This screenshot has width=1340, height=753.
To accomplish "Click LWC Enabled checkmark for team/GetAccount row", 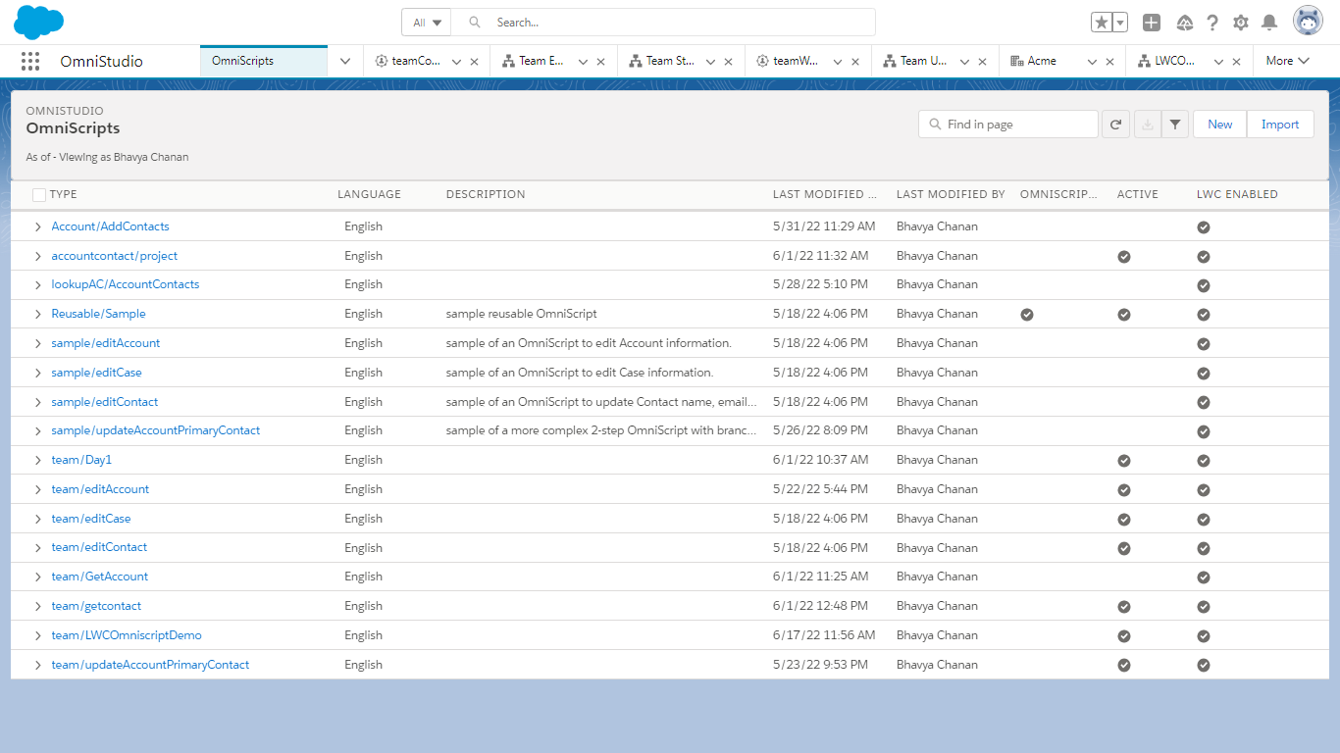I will [x=1204, y=577].
